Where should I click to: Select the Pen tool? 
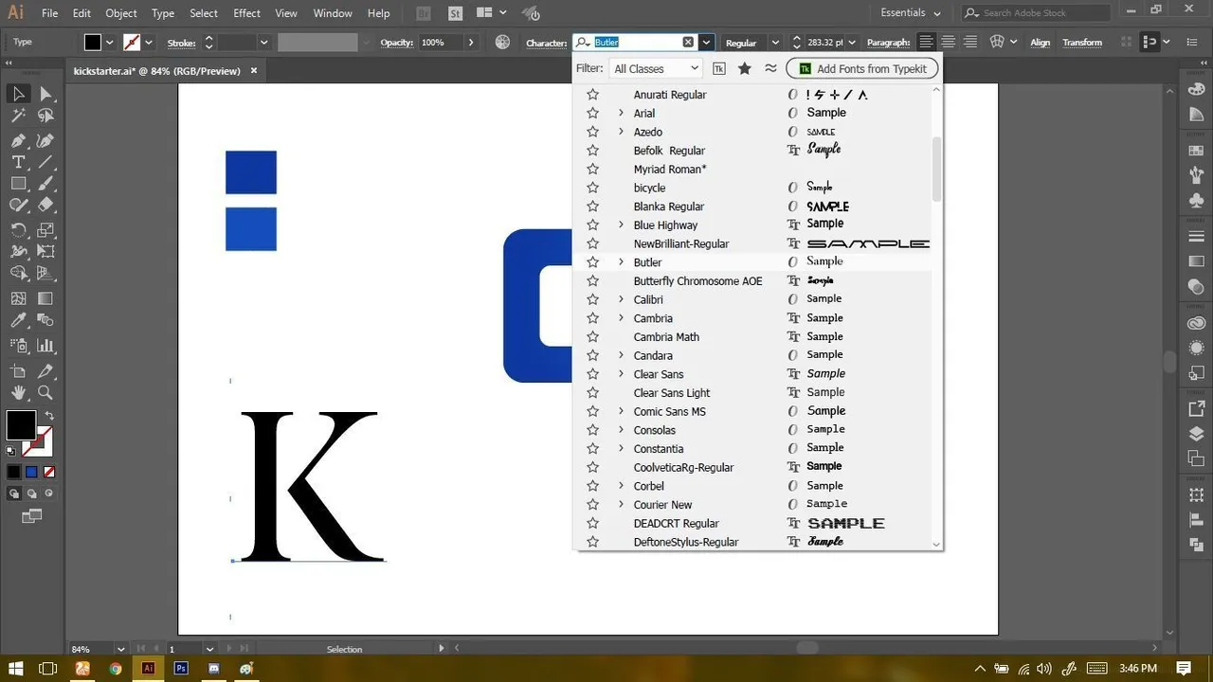18,140
